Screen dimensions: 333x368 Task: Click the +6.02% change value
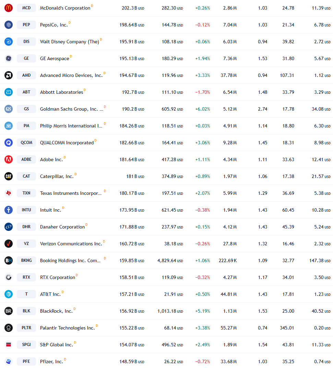pyautogui.click(x=203, y=109)
